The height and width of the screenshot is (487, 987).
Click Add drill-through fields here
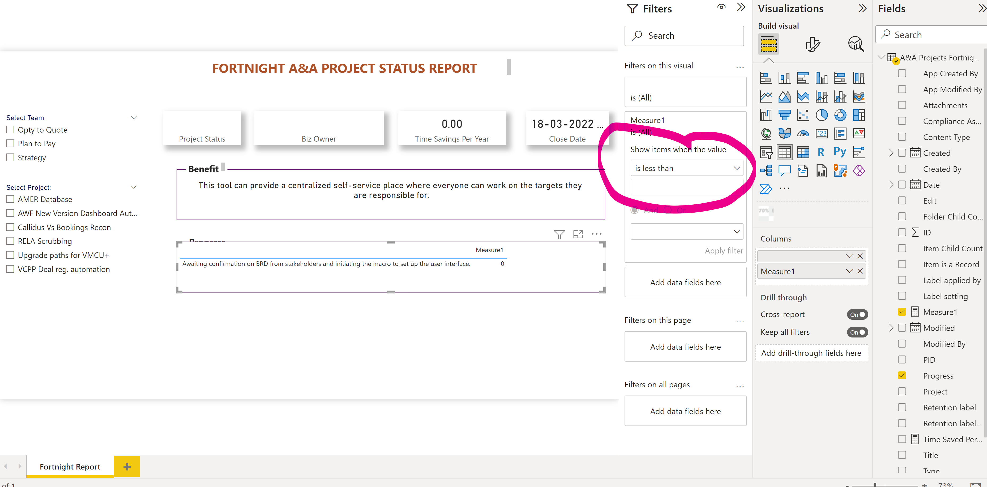pyautogui.click(x=811, y=353)
